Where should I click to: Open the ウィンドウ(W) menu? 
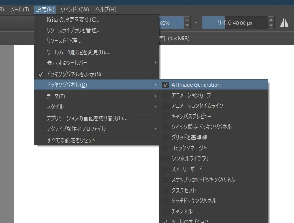(75, 9)
